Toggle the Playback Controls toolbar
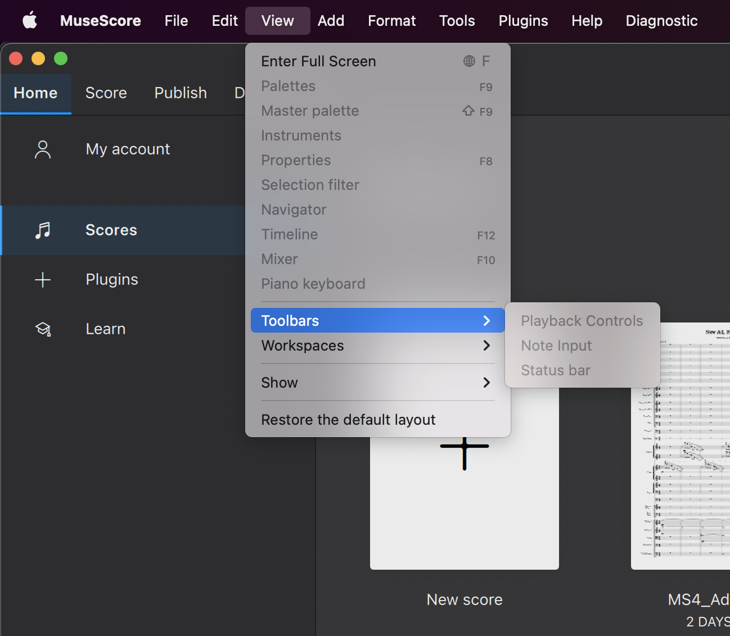Screen dimensions: 730x636 click(x=582, y=320)
